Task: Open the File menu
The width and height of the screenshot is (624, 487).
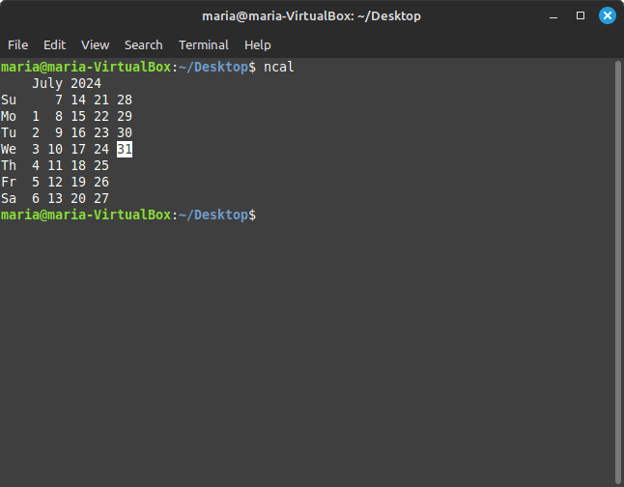Action: (18, 45)
